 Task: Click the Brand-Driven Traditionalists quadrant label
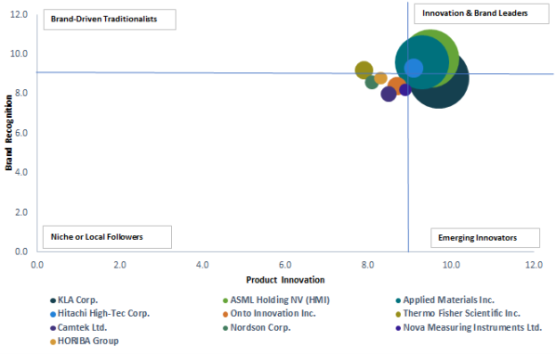coord(110,20)
